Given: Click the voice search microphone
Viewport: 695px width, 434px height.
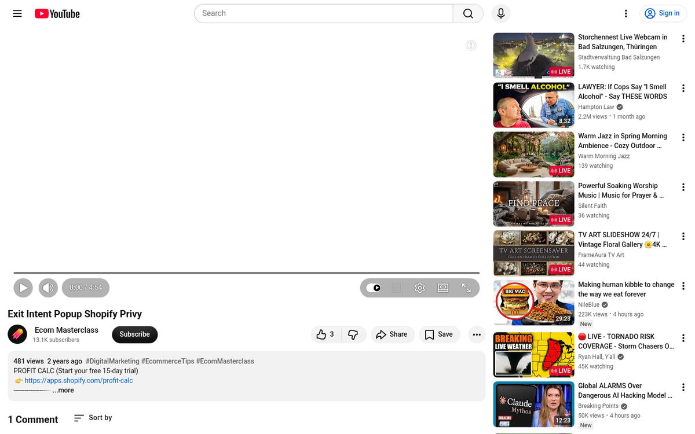Looking at the screenshot, I should click(x=500, y=13).
